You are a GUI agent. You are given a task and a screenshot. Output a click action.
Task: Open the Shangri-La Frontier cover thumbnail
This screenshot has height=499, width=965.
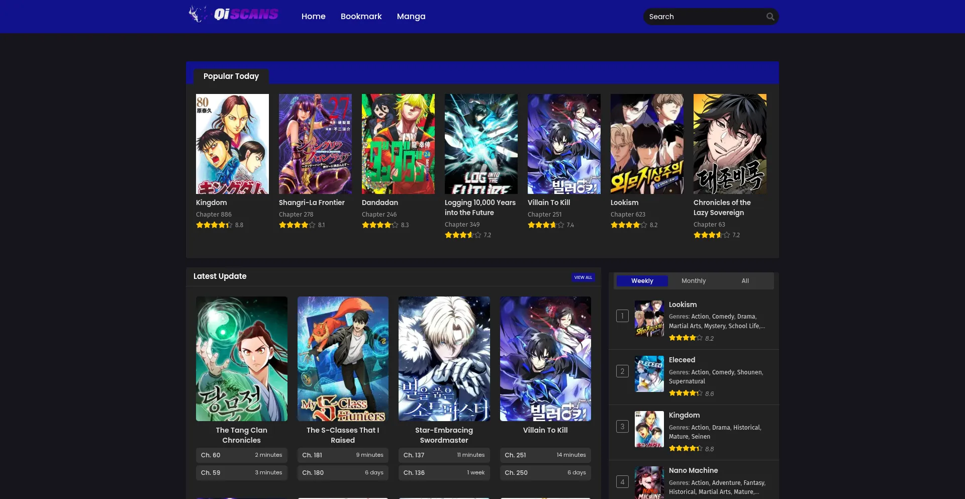315,144
